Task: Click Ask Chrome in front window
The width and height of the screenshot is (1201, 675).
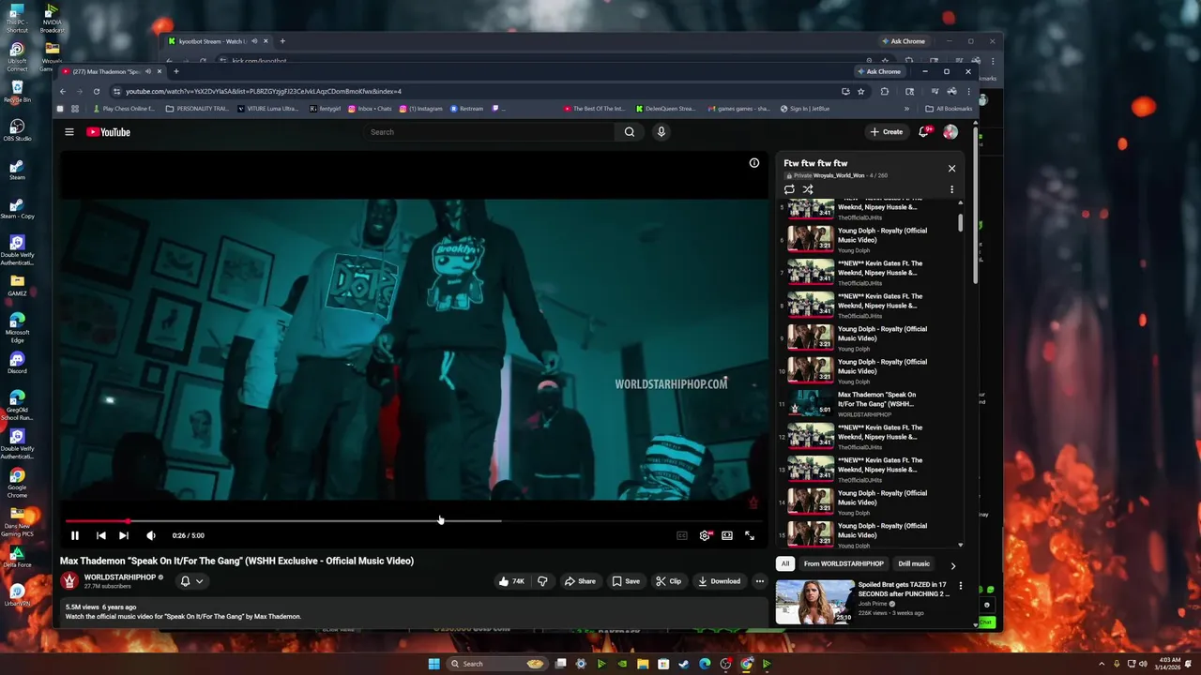Action: point(879,71)
